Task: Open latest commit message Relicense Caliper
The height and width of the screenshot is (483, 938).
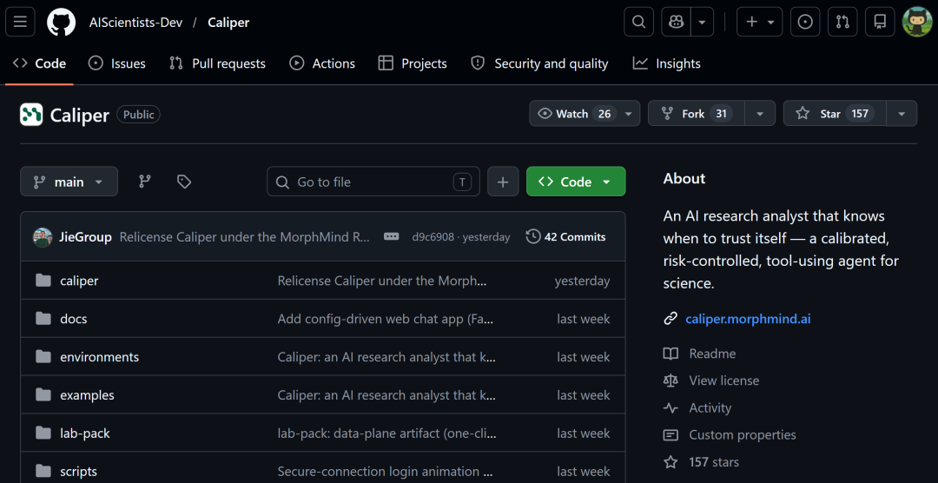Action: pos(245,237)
